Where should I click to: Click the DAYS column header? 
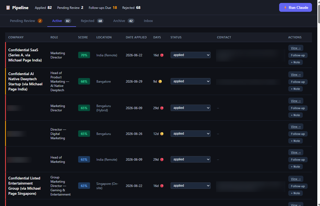(157, 37)
